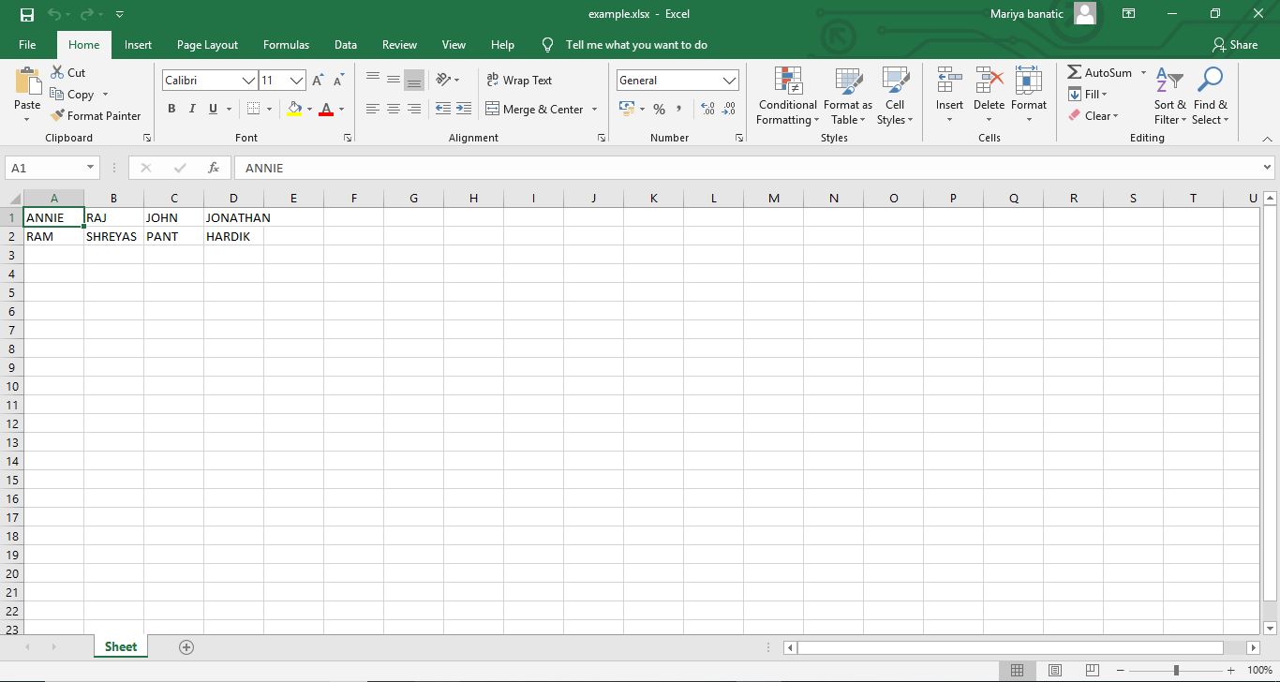Toggle Top Align for cell content
The image size is (1280, 682).
click(x=373, y=80)
